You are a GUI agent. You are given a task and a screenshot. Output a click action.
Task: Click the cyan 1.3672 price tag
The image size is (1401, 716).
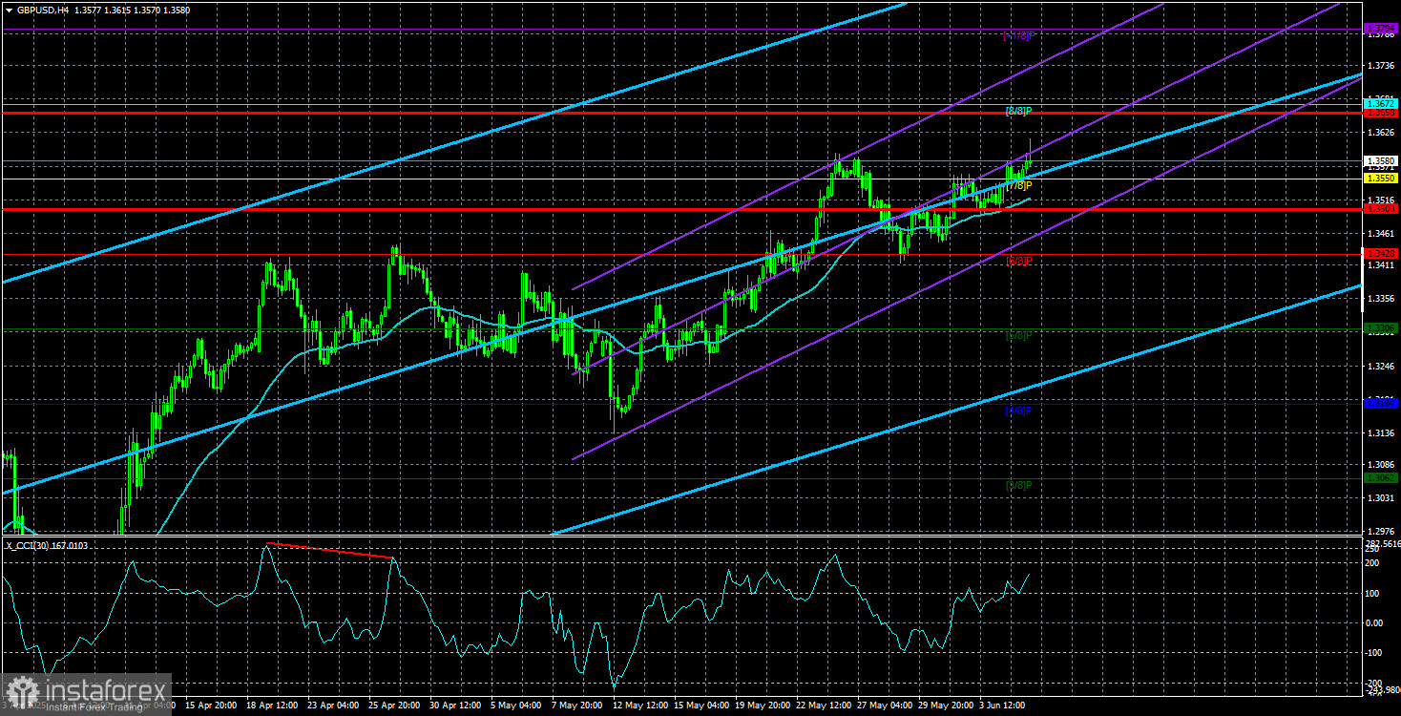tap(1381, 102)
